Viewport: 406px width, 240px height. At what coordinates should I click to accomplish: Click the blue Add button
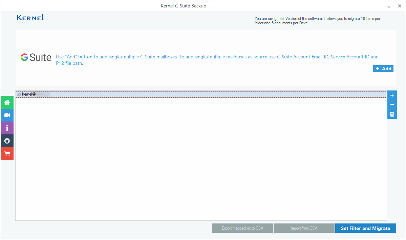tap(383, 69)
